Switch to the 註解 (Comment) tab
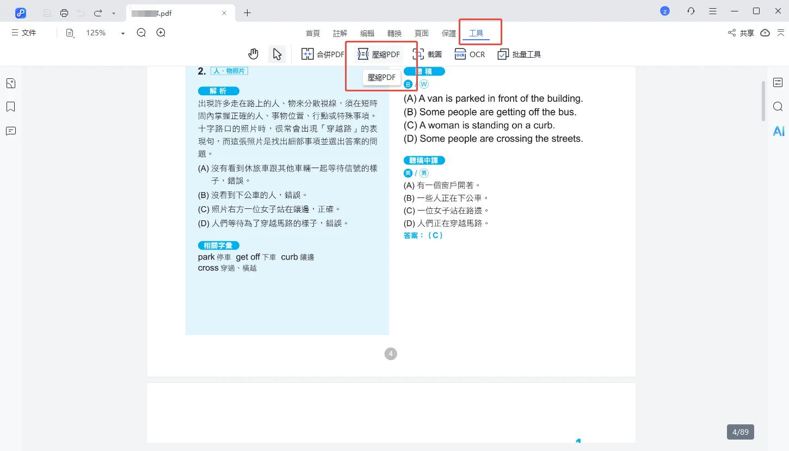This screenshot has height=451, width=789. point(340,33)
